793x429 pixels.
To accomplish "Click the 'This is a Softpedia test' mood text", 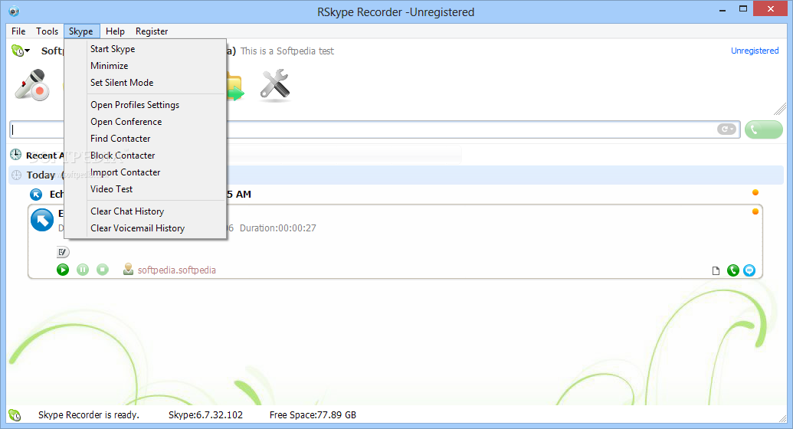I will coord(287,51).
